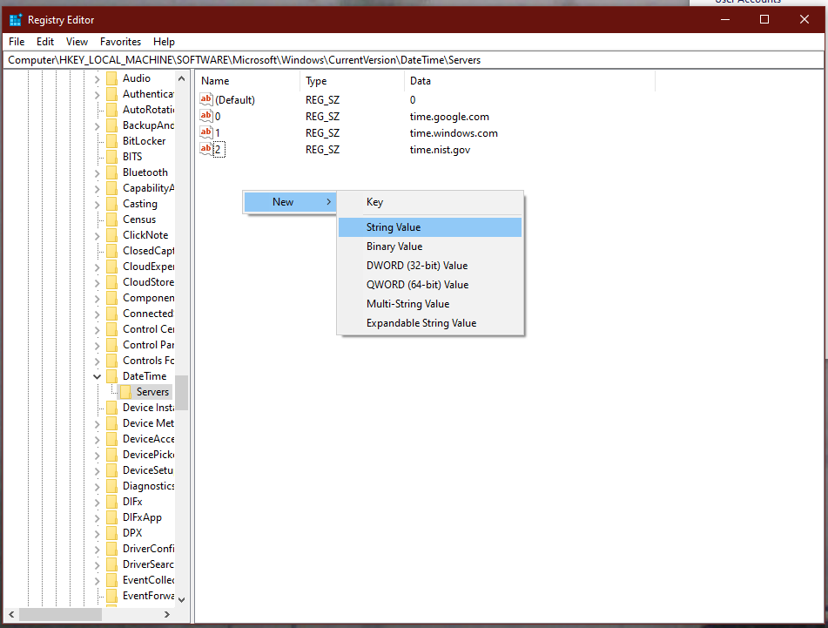Open the Edit menu
Screen dimensions: 828x628
tap(44, 41)
